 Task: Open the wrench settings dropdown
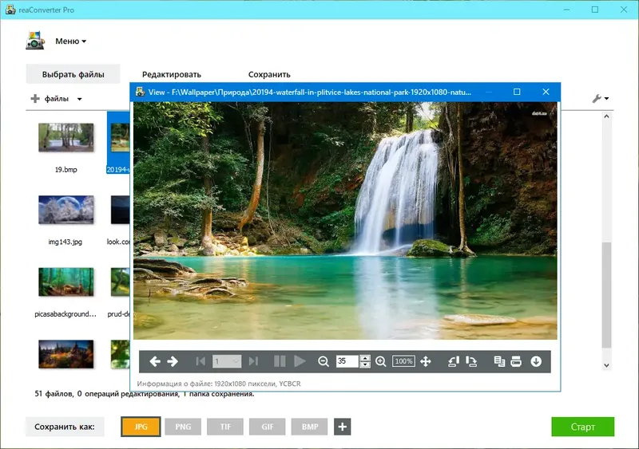click(601, 98)
